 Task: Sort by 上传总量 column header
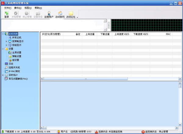89,34
